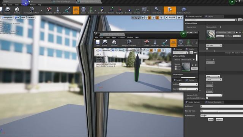This screenshot has width=243, height=137.
Task: Open Window menu in main window
Action: (33, 5)
